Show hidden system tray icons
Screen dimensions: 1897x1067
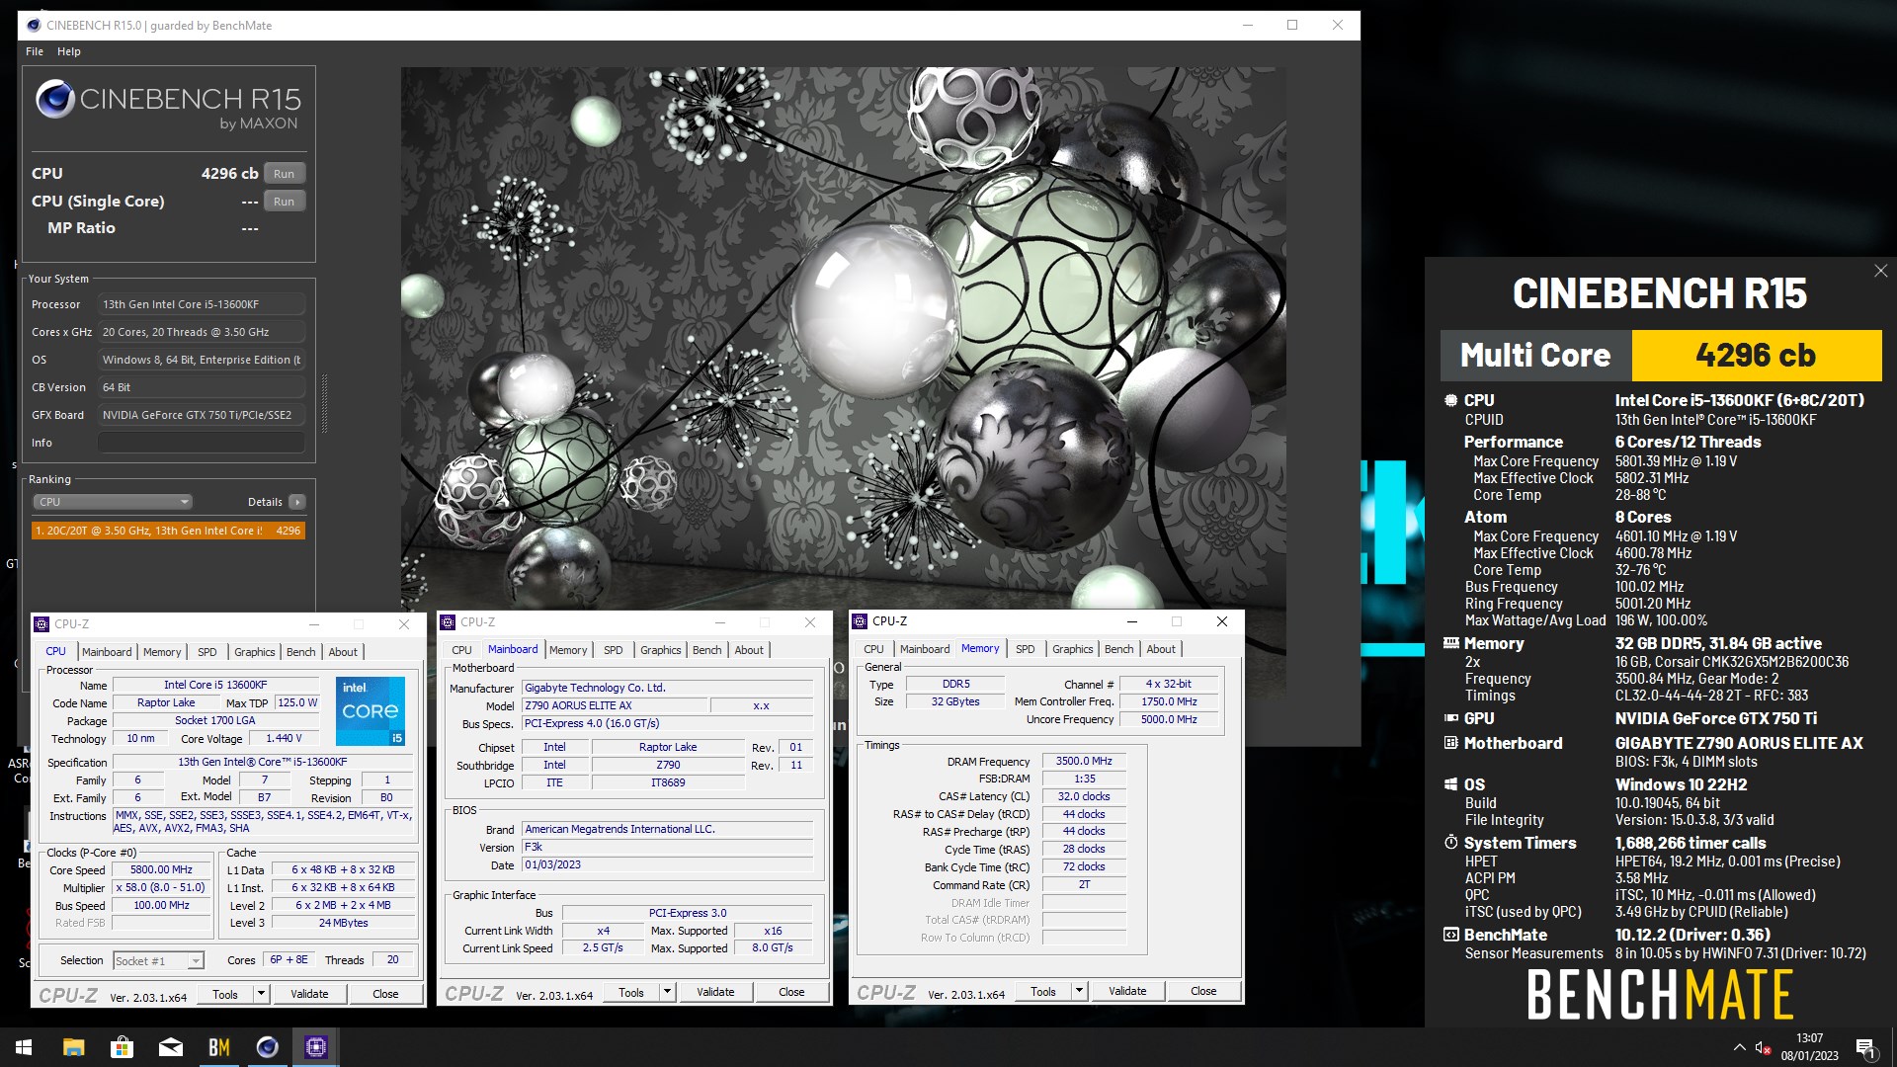(x=1739, y=1047)
